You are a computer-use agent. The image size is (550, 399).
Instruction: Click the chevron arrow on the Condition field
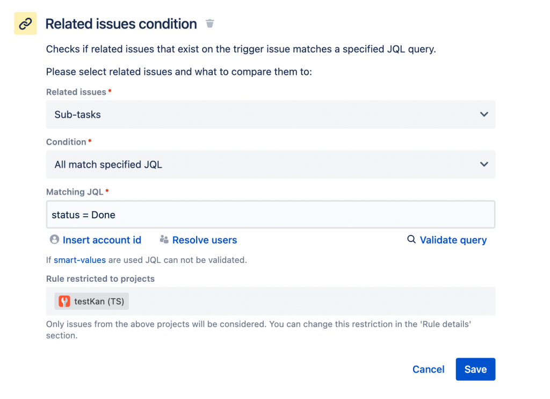(484, 165)
